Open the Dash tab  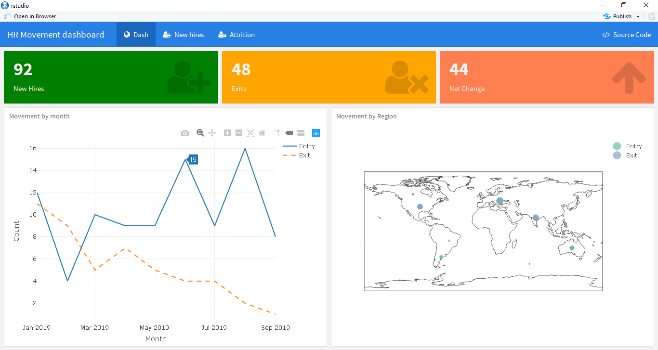click(x=136, y=35)
